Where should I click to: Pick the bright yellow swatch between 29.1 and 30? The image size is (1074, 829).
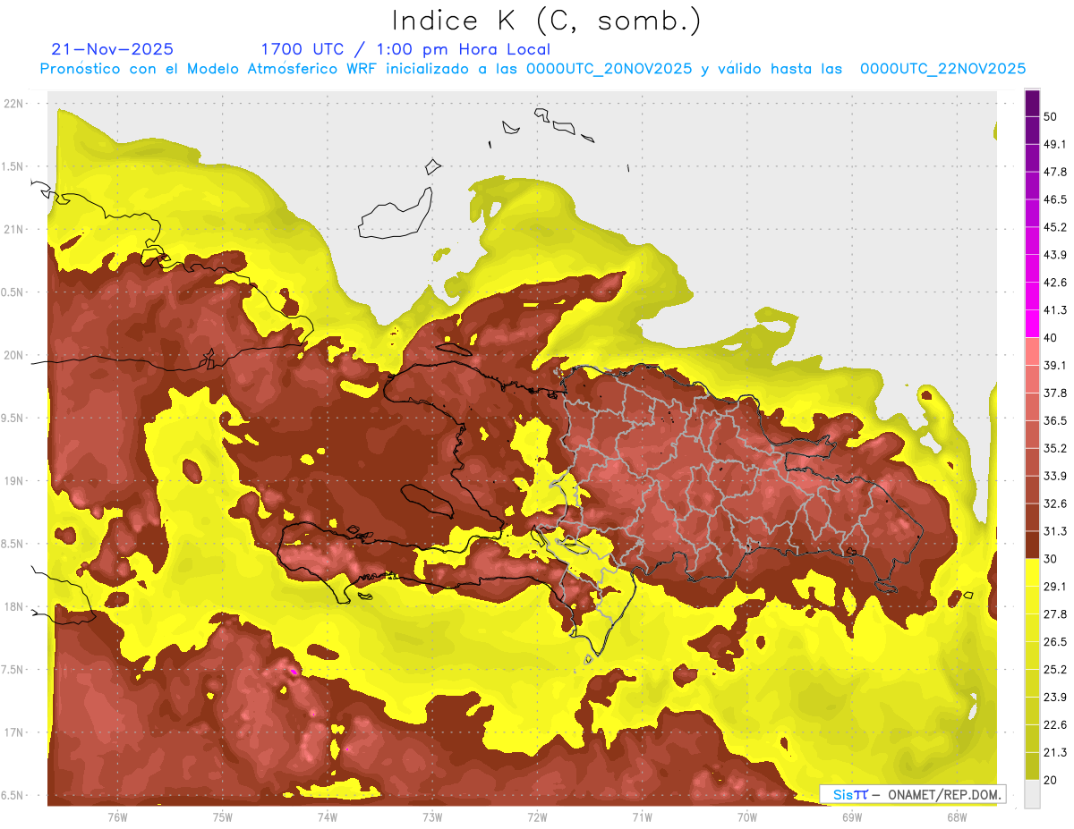coord(1032,572)
